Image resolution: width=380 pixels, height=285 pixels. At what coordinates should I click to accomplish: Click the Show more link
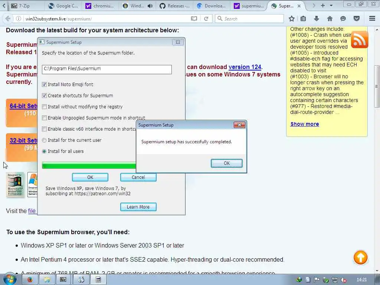[305, 124]
